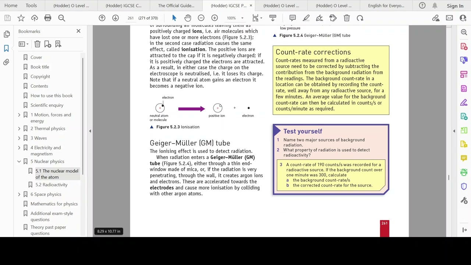Expand 1 Motion, forces and energy
The height and width of the screenshot is (265, 471).
[x=19, y=115]
